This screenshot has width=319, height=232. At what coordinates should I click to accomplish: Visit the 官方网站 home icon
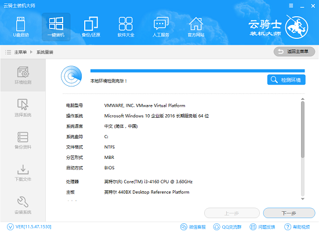click(196, 27)
